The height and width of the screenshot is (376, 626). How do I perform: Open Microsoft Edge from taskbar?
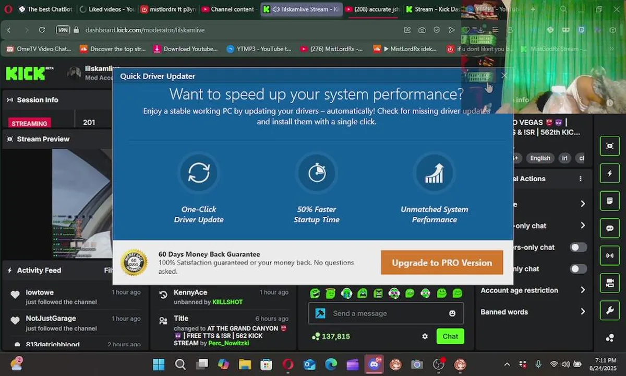331,364
